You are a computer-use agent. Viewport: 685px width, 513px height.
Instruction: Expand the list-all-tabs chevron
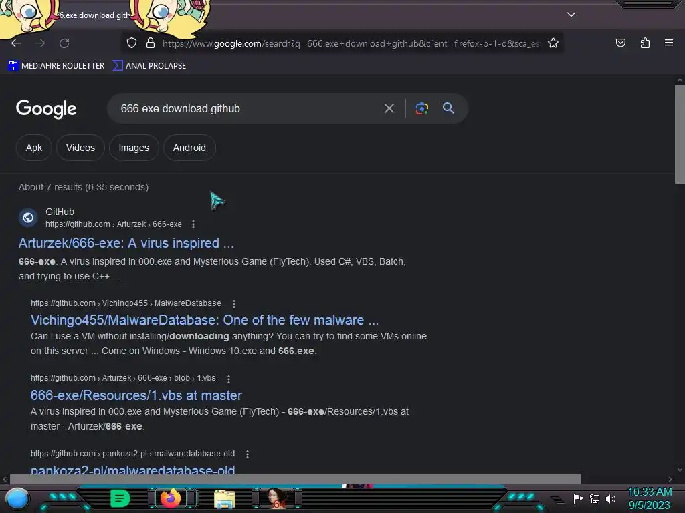coord(571,15)
